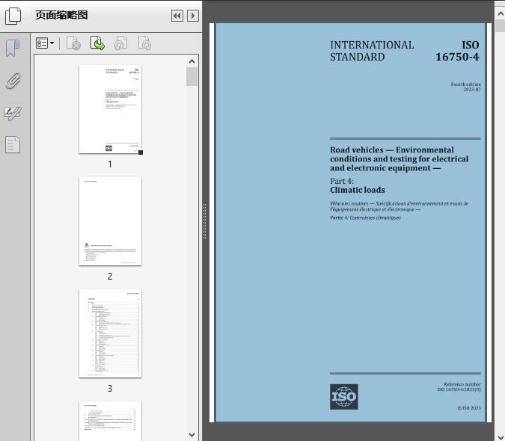Select page 2 thumbnail
This screenshot has width=505, height=441.
[110, 221]
